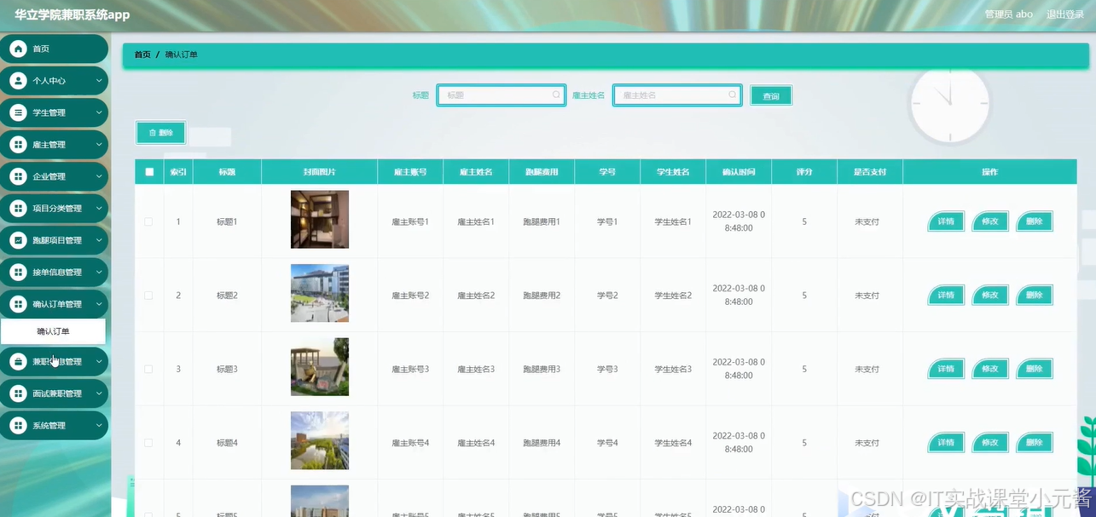Click 删除 for row 标题2

(1035, 296)
